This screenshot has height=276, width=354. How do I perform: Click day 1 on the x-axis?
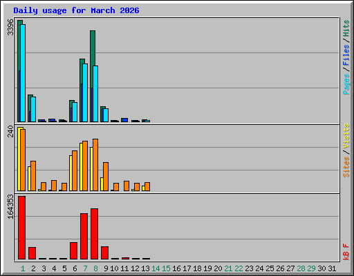(x=23, y=268)
